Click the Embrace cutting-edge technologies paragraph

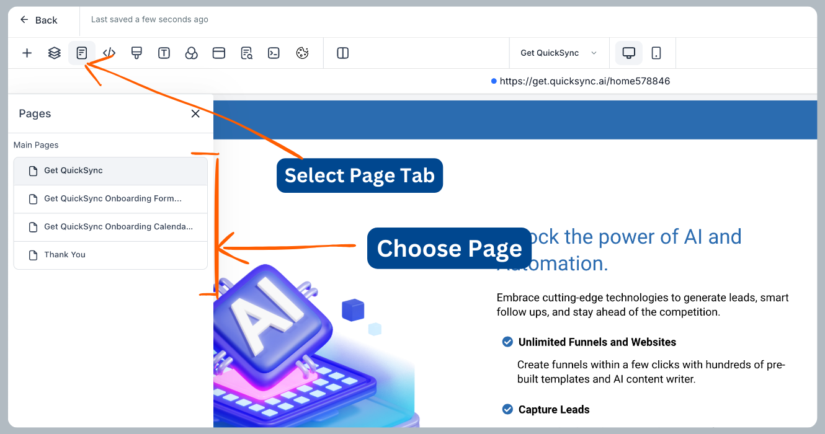[643, 305]
